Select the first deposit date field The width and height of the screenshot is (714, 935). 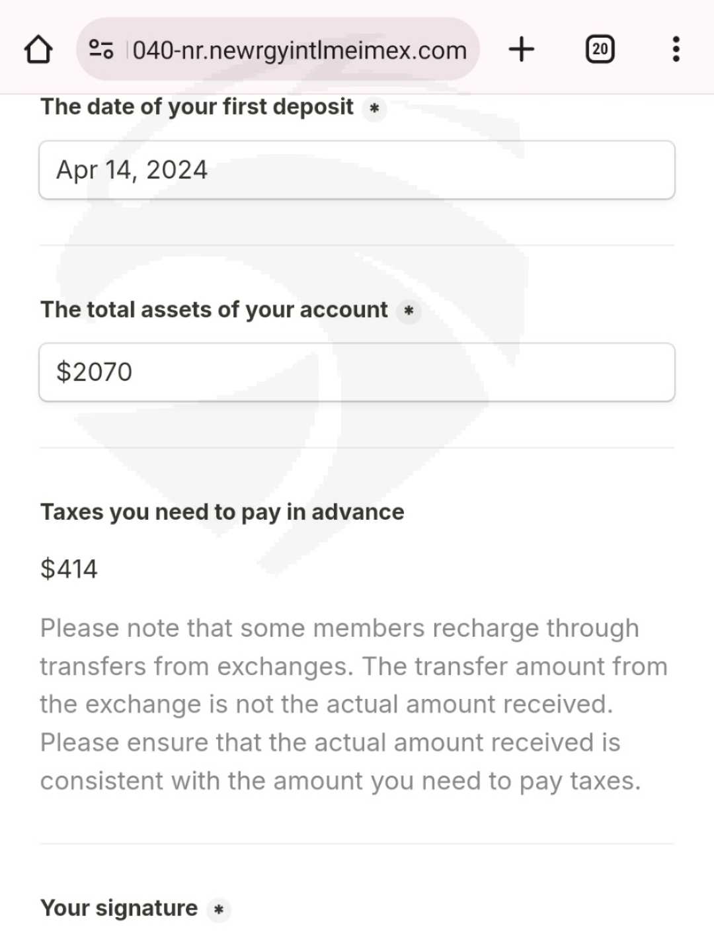[357, 170]
